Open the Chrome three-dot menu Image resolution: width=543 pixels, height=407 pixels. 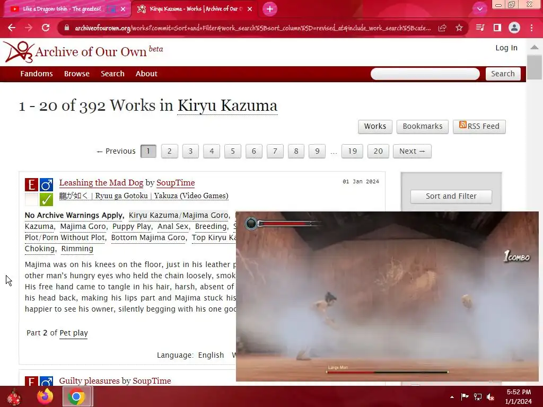tap(531, 28)
